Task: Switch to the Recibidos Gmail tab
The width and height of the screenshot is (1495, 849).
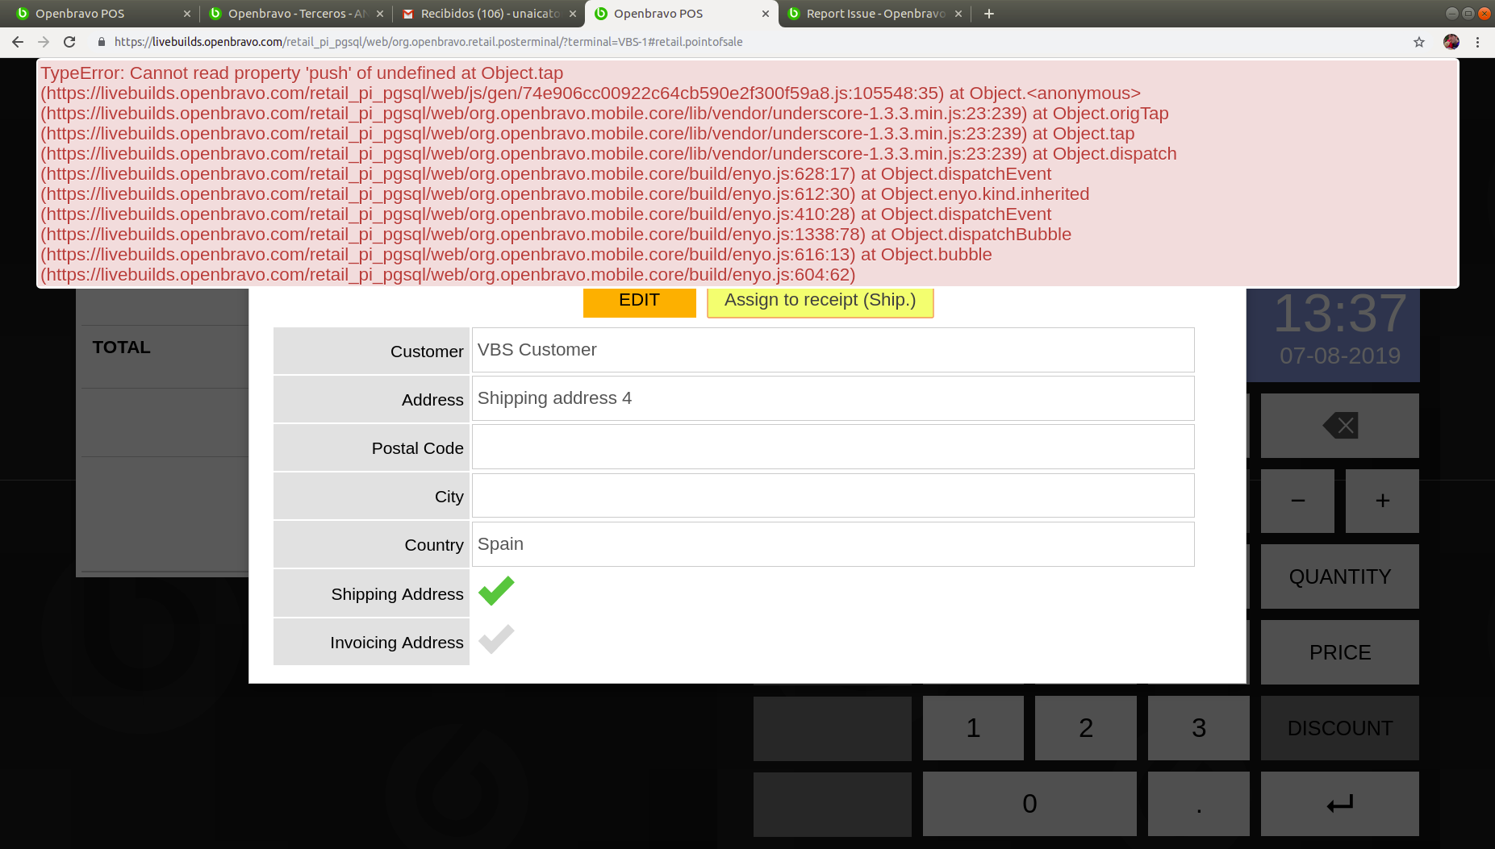Action: 491,14
